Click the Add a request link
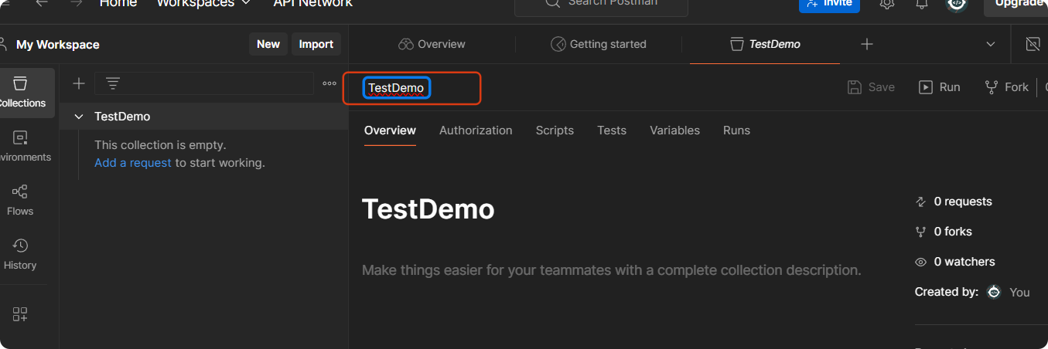 tap(133, 163)
